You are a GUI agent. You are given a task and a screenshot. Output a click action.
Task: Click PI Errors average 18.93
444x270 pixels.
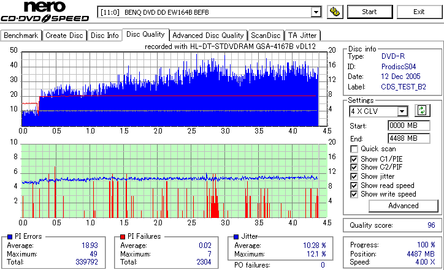(x=90, y=246)
